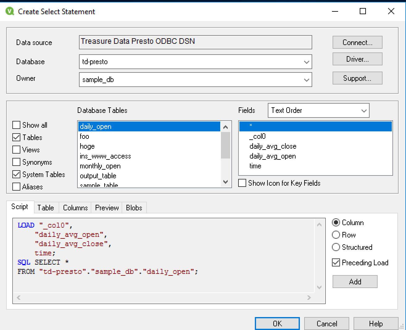
Task: Enable the Aliases checkbox
Action: click(16, 187)
